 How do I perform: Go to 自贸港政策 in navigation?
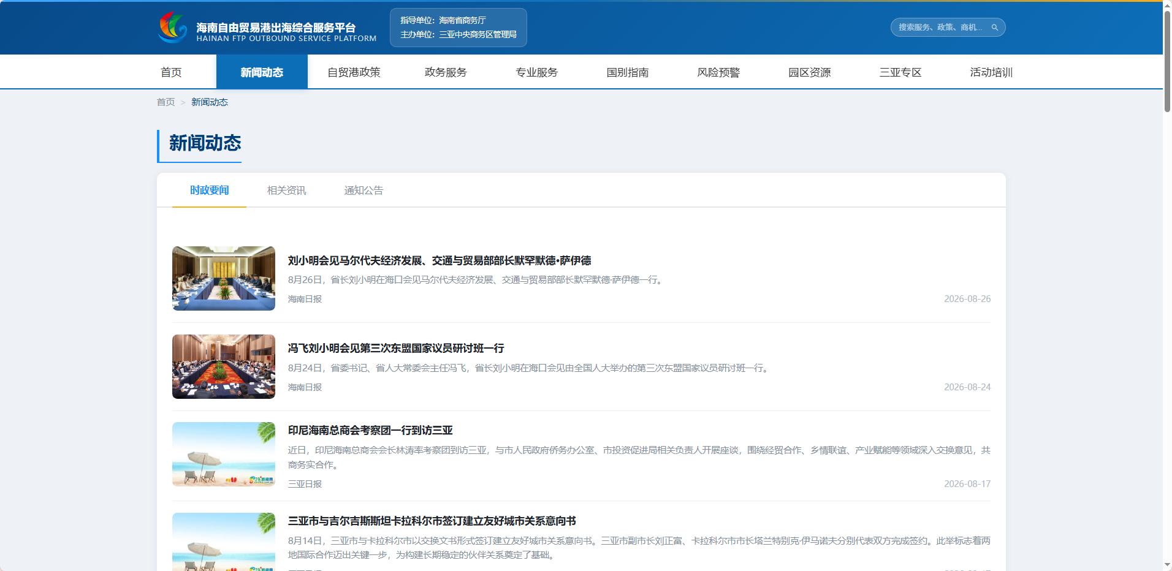click(354, 72)
